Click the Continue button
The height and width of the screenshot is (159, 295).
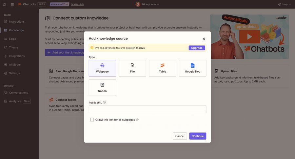pyautogui.click(x=198, y=136)
